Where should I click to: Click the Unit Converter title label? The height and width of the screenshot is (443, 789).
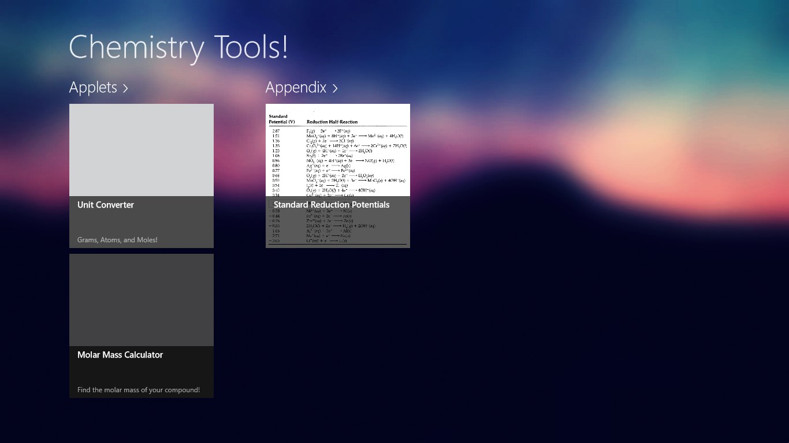(x=106, y=205)
